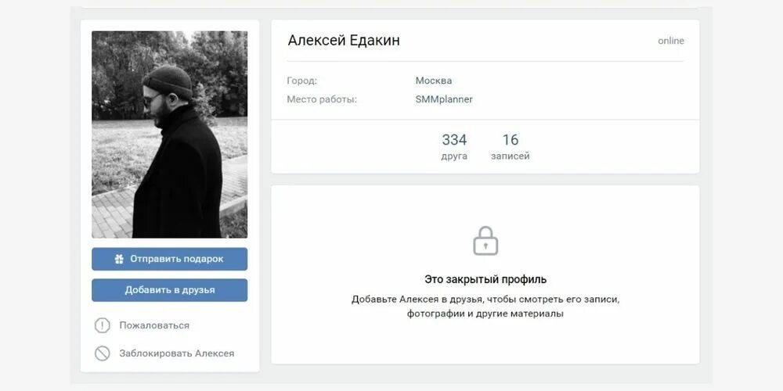The width and height of the screenshot is (783, 391).
Task: Click the padlock icon of closed profile
Action: pos(485,241)
